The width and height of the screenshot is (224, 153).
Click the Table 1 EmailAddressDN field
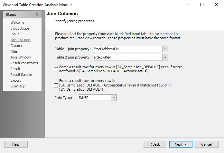pos(128,49)
